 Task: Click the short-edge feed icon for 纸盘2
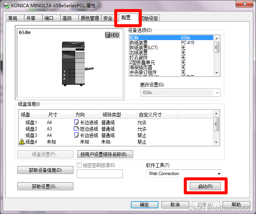pos(76,129)
